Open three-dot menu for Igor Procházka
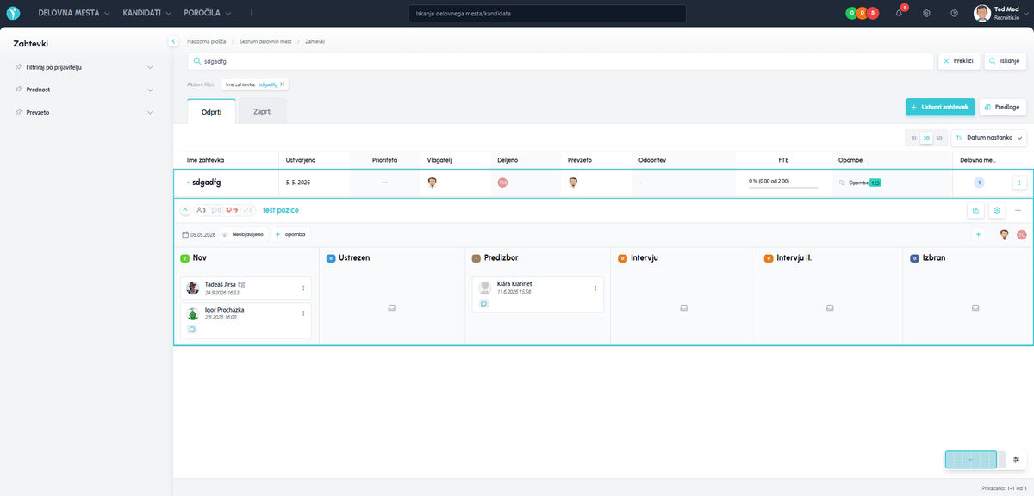 click(x=303, y=313)
